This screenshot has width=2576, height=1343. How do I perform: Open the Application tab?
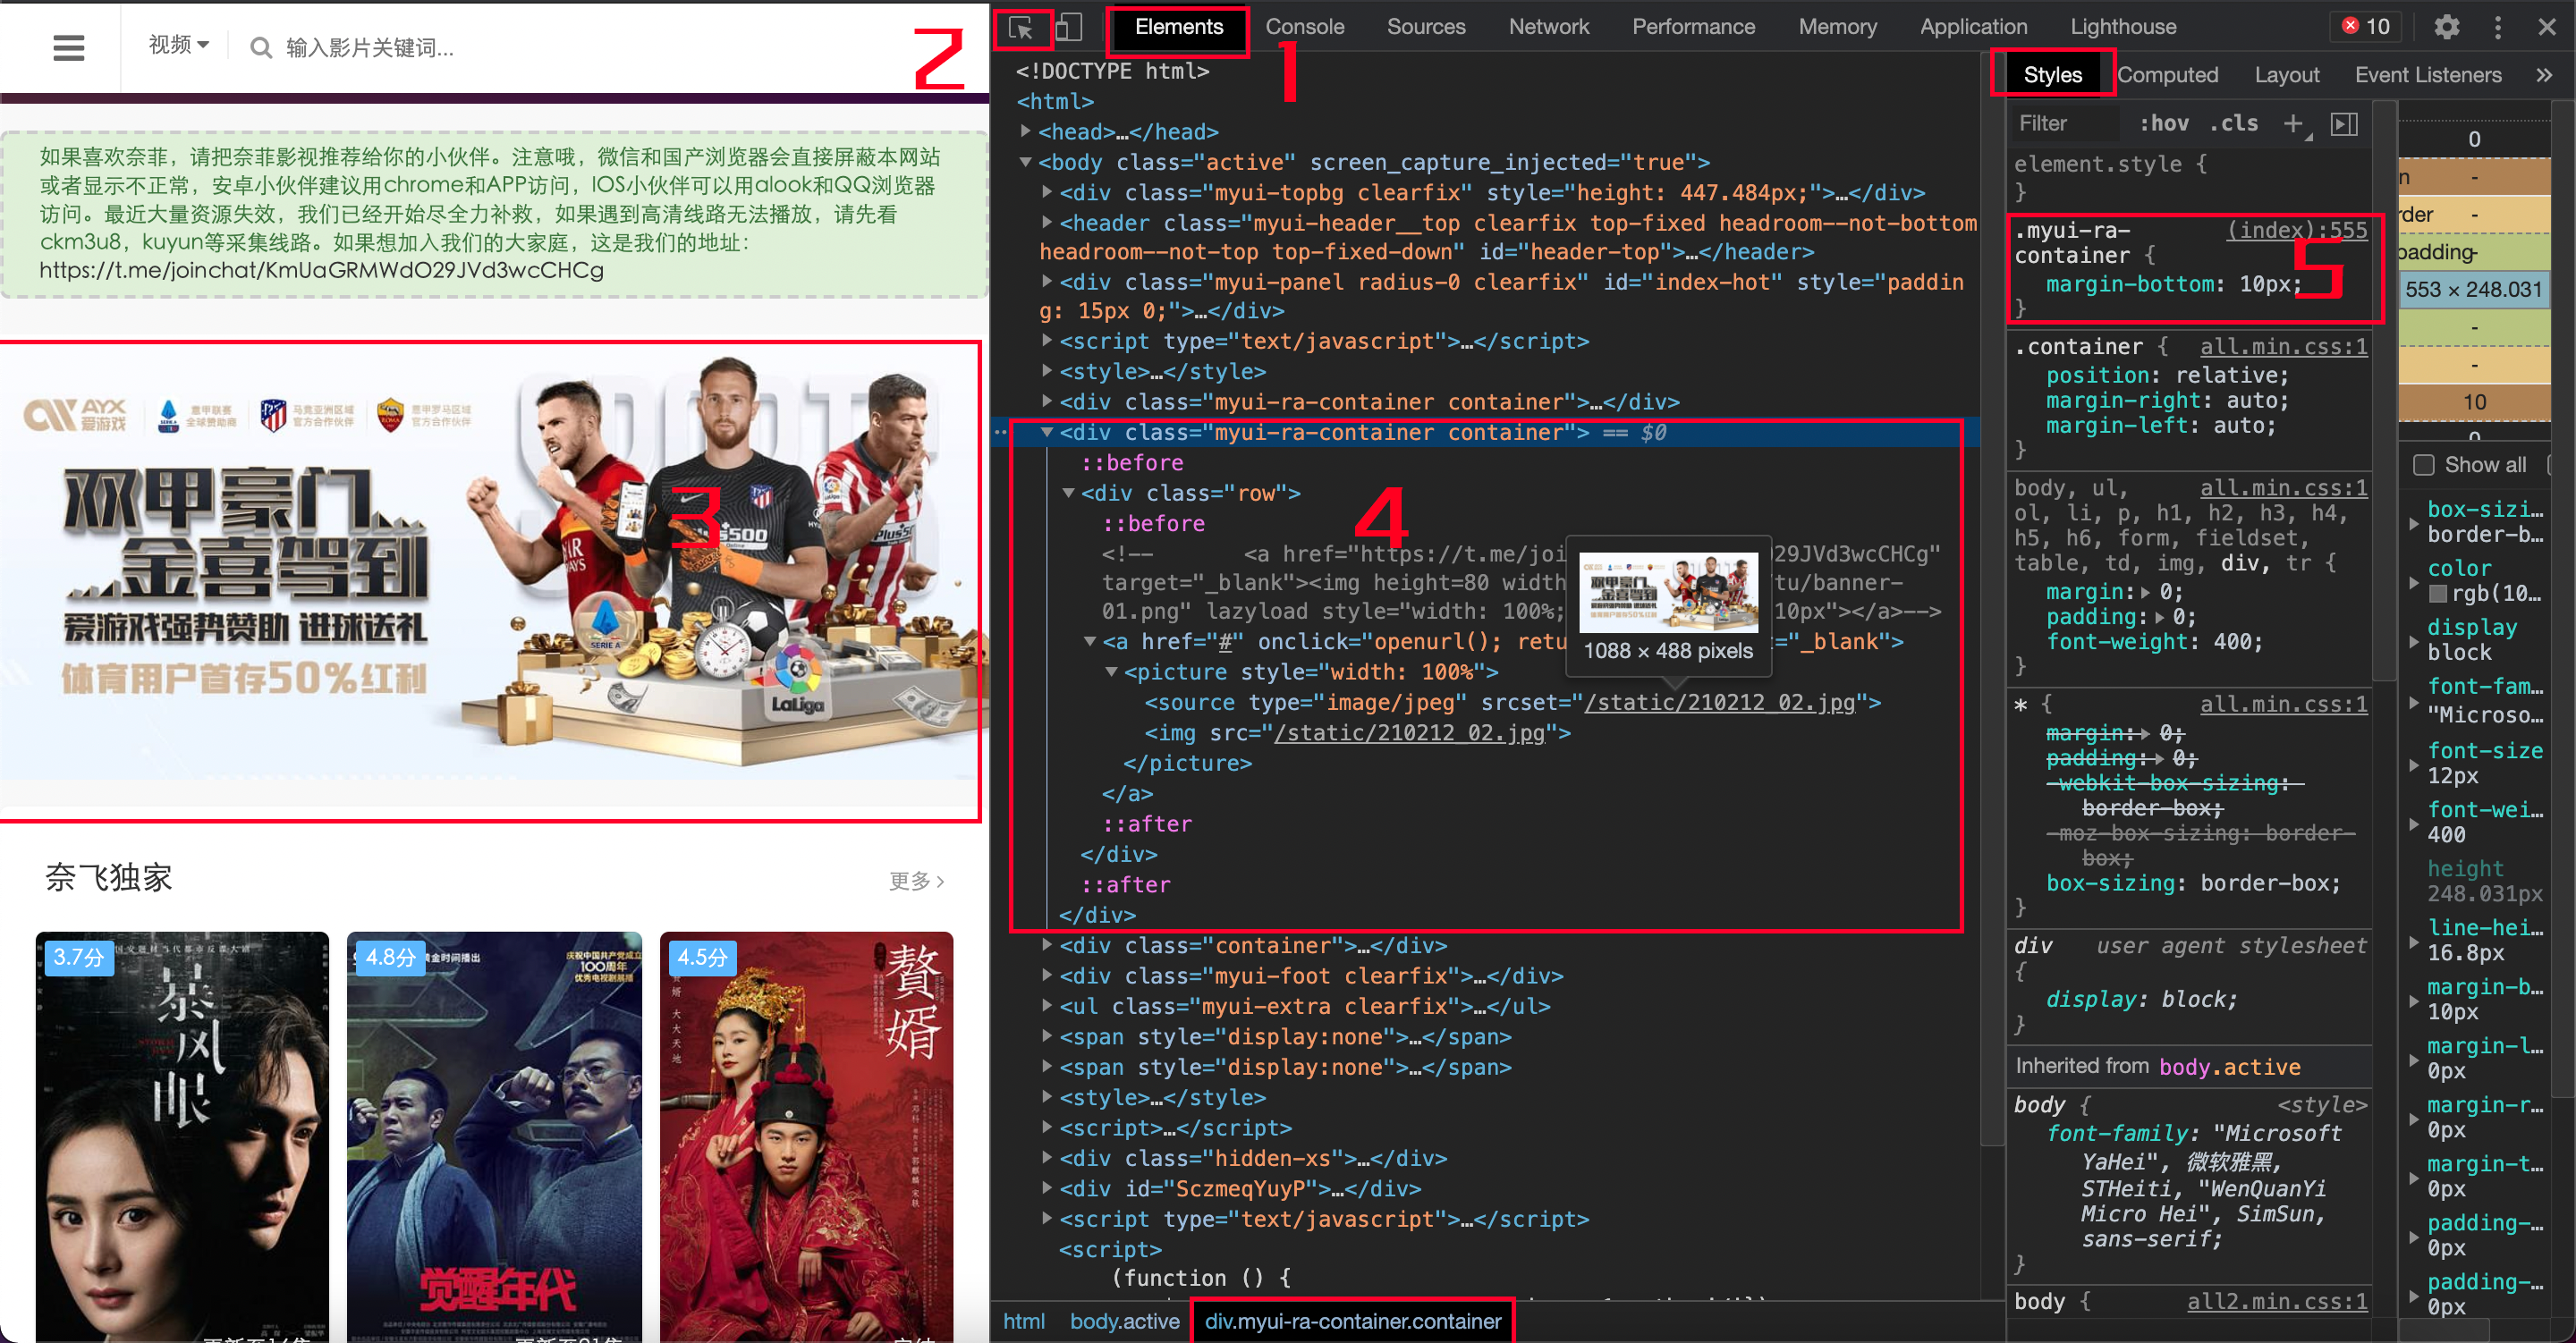tap(1973, 27)
